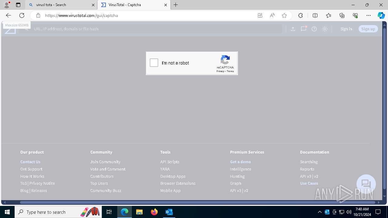Open YARA link
Screen dimensions: 388x218
[x=165, y=169]
